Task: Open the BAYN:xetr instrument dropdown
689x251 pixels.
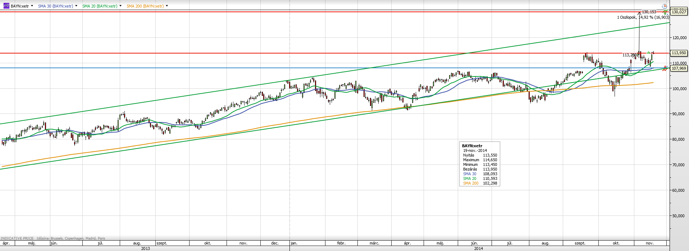Action: click(32, 6)
